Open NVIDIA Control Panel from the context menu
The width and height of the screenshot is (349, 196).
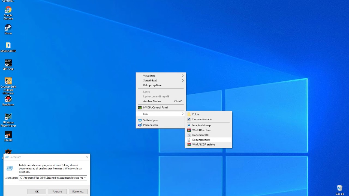161,108
